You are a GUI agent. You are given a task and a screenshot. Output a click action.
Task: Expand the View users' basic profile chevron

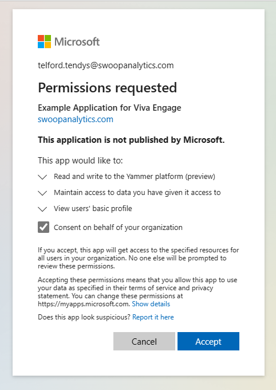pyautogui.click(x=42, y=209)
